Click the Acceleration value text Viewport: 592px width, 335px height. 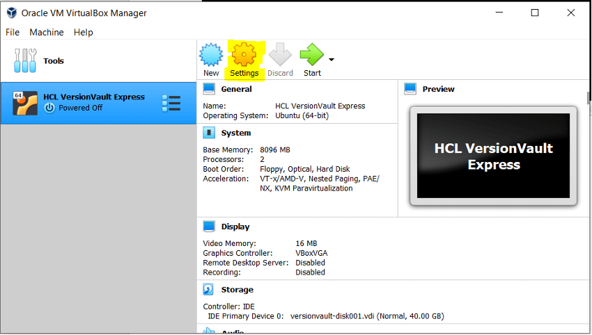pos(320,183)
